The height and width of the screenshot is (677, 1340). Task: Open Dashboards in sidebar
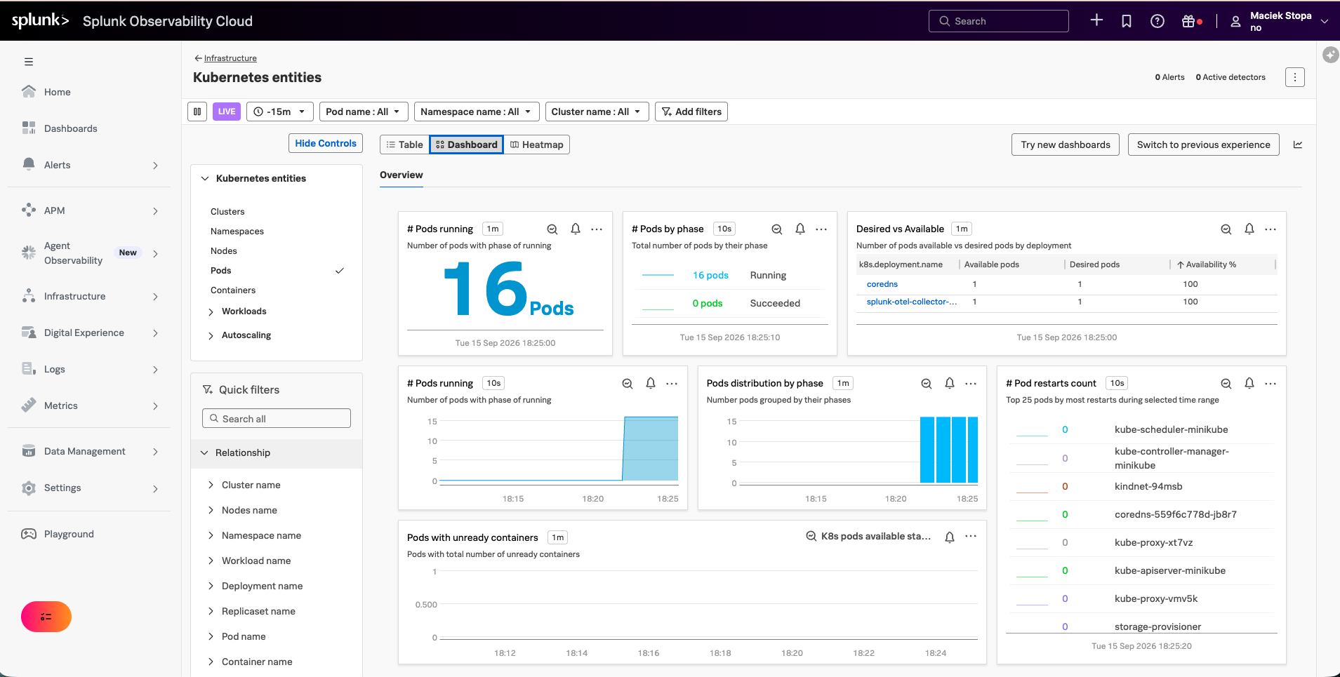(70, 128)
